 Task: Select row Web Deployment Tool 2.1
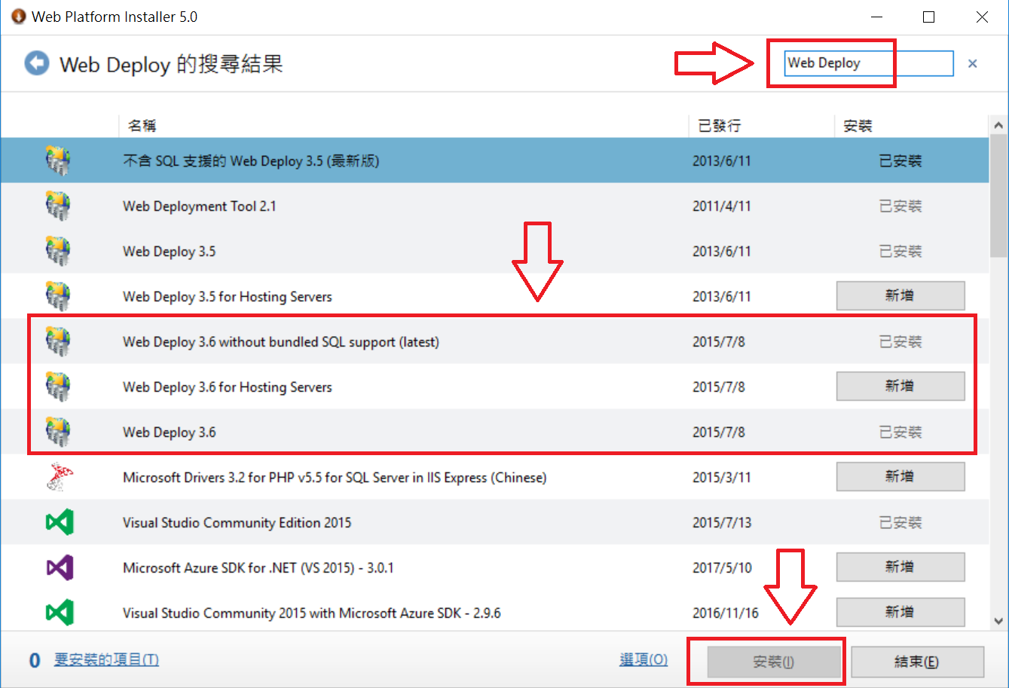coord(494,206)
